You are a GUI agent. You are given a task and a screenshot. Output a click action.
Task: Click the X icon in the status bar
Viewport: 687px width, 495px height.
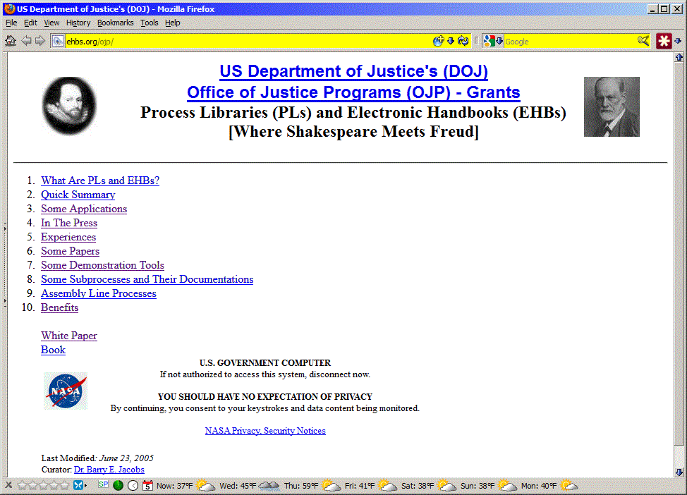(x=8, y=485)
